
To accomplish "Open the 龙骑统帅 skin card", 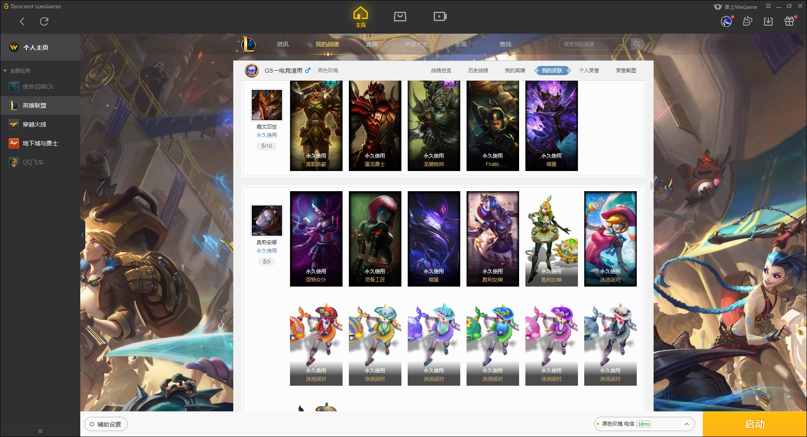I will click(x=434, y=126).
